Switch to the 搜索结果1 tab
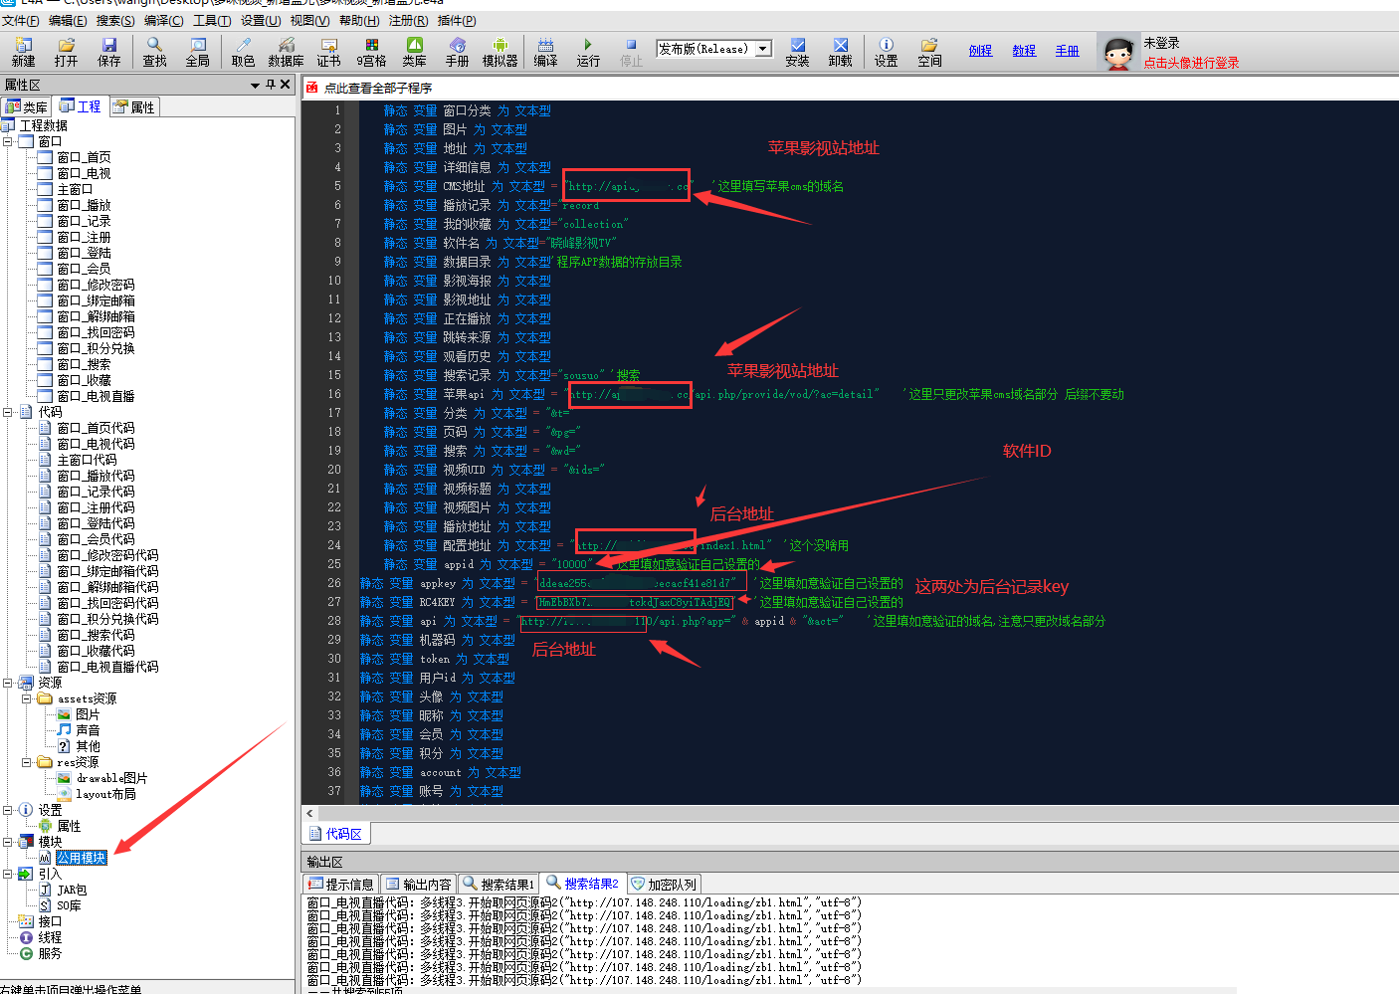Viewport: 1399px width, 994px height. pos(500,884)
